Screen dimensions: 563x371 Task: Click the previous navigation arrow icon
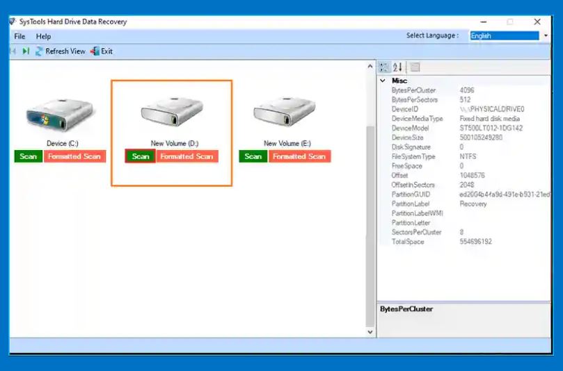click(13, 51)
